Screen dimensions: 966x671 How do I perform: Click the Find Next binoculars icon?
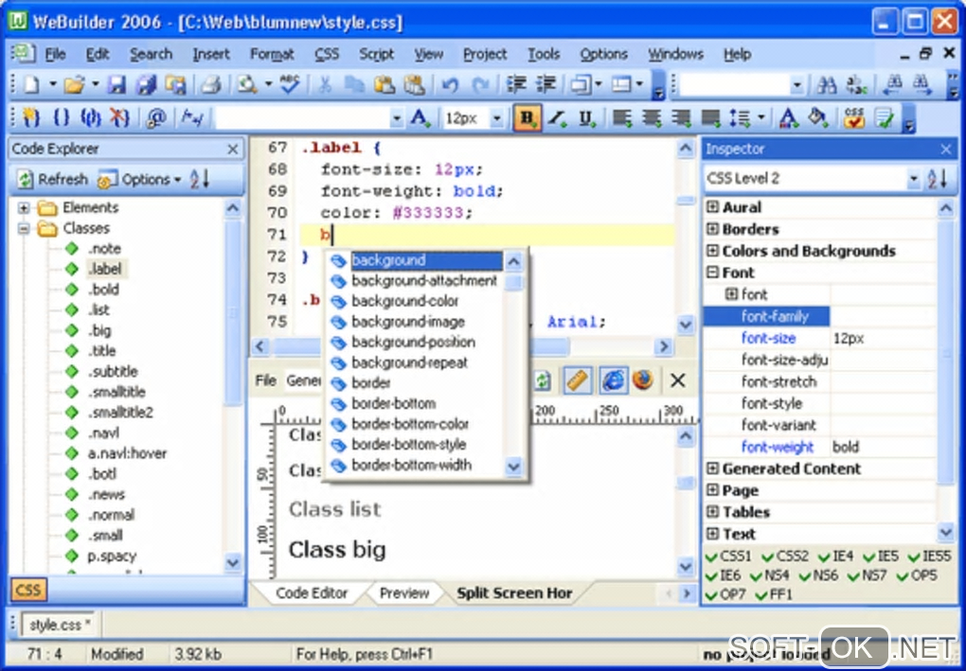[922, 84]
